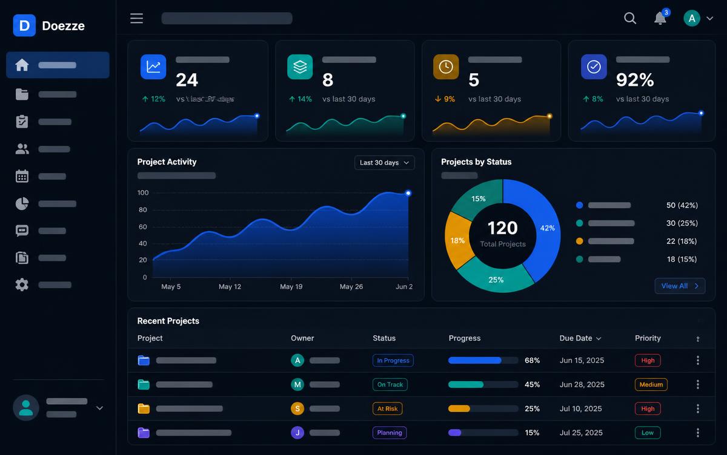Click the Doezze logo icon

pyautogui.click(x=24, y=25)
